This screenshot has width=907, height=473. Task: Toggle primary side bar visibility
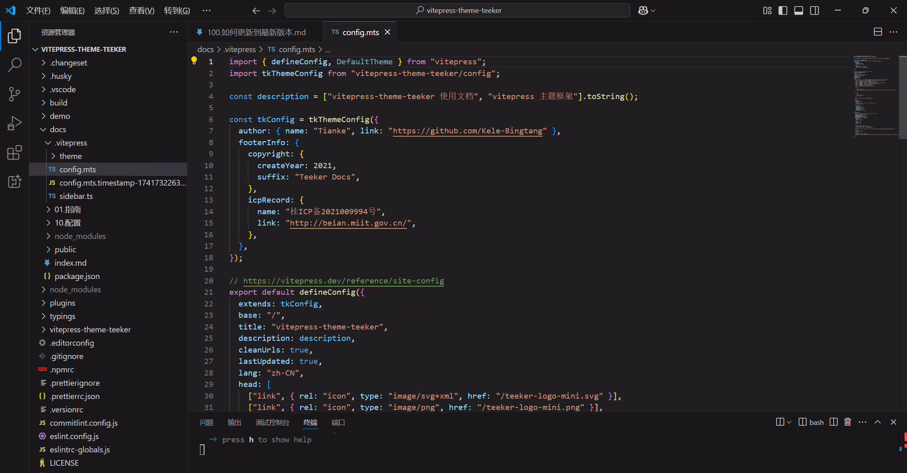click(783, 11)
